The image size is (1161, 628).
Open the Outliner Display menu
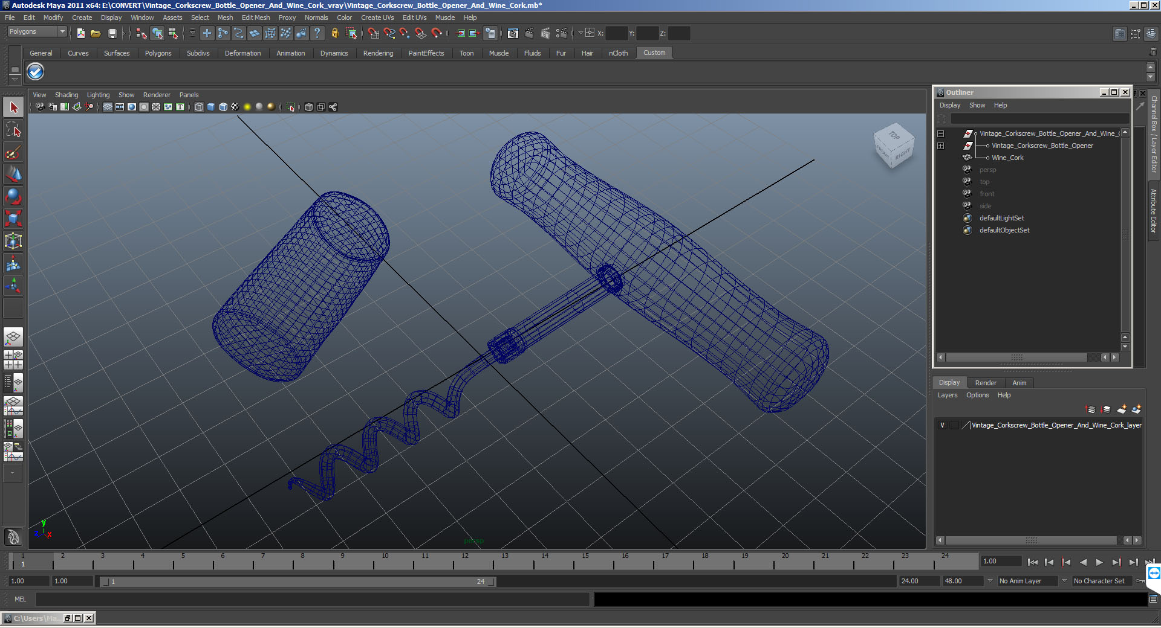pyautogui.click(x=949, y=105)
